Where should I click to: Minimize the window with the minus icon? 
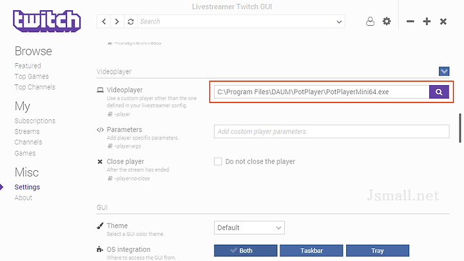coord(410,21)
